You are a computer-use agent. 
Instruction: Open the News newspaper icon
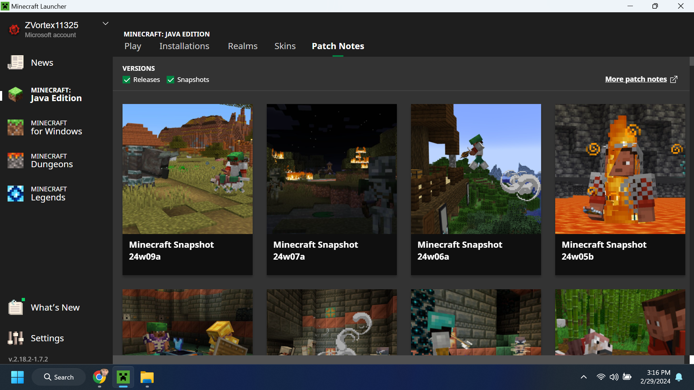(x=16, y=62)
